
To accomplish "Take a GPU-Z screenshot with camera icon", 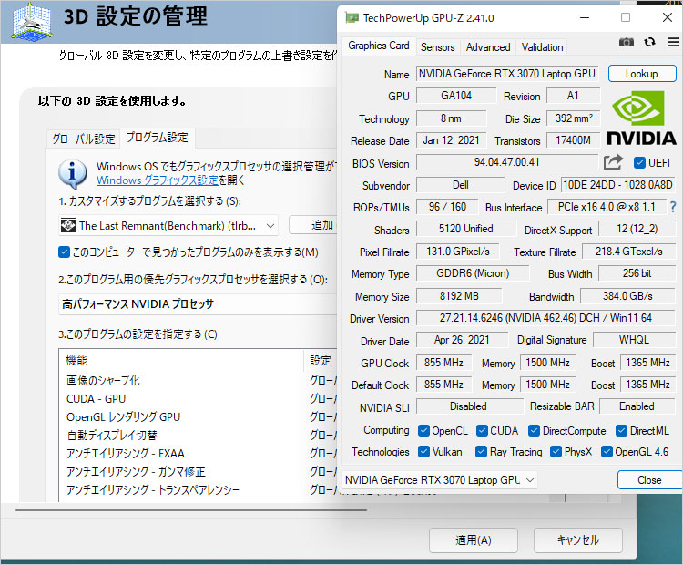I will (x=626, y=42).
